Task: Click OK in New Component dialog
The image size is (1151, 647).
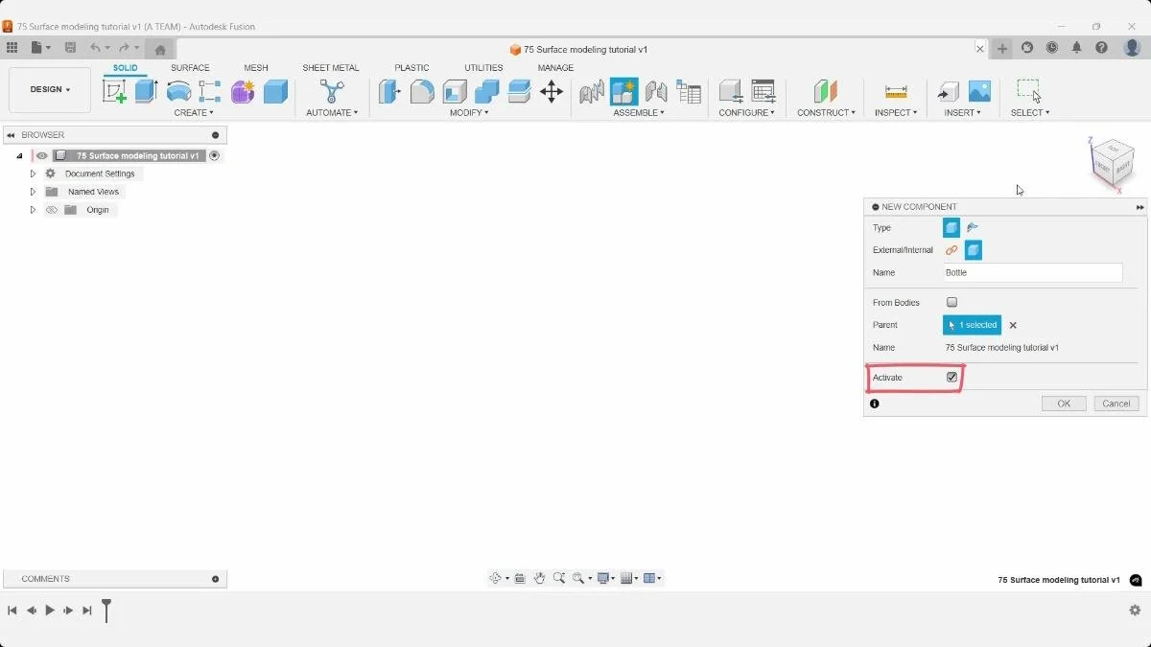Action: [x=1064, y=404]
